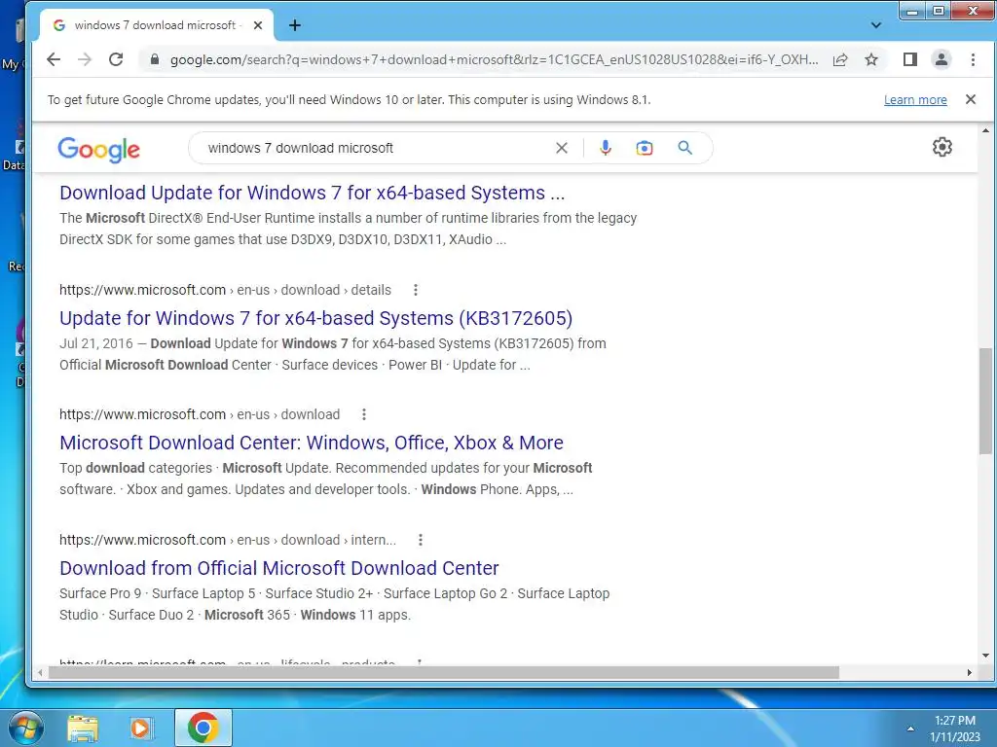Screen dimensions: 997x747
Task: Open a new tab with plus button
Action: [294, 25]
